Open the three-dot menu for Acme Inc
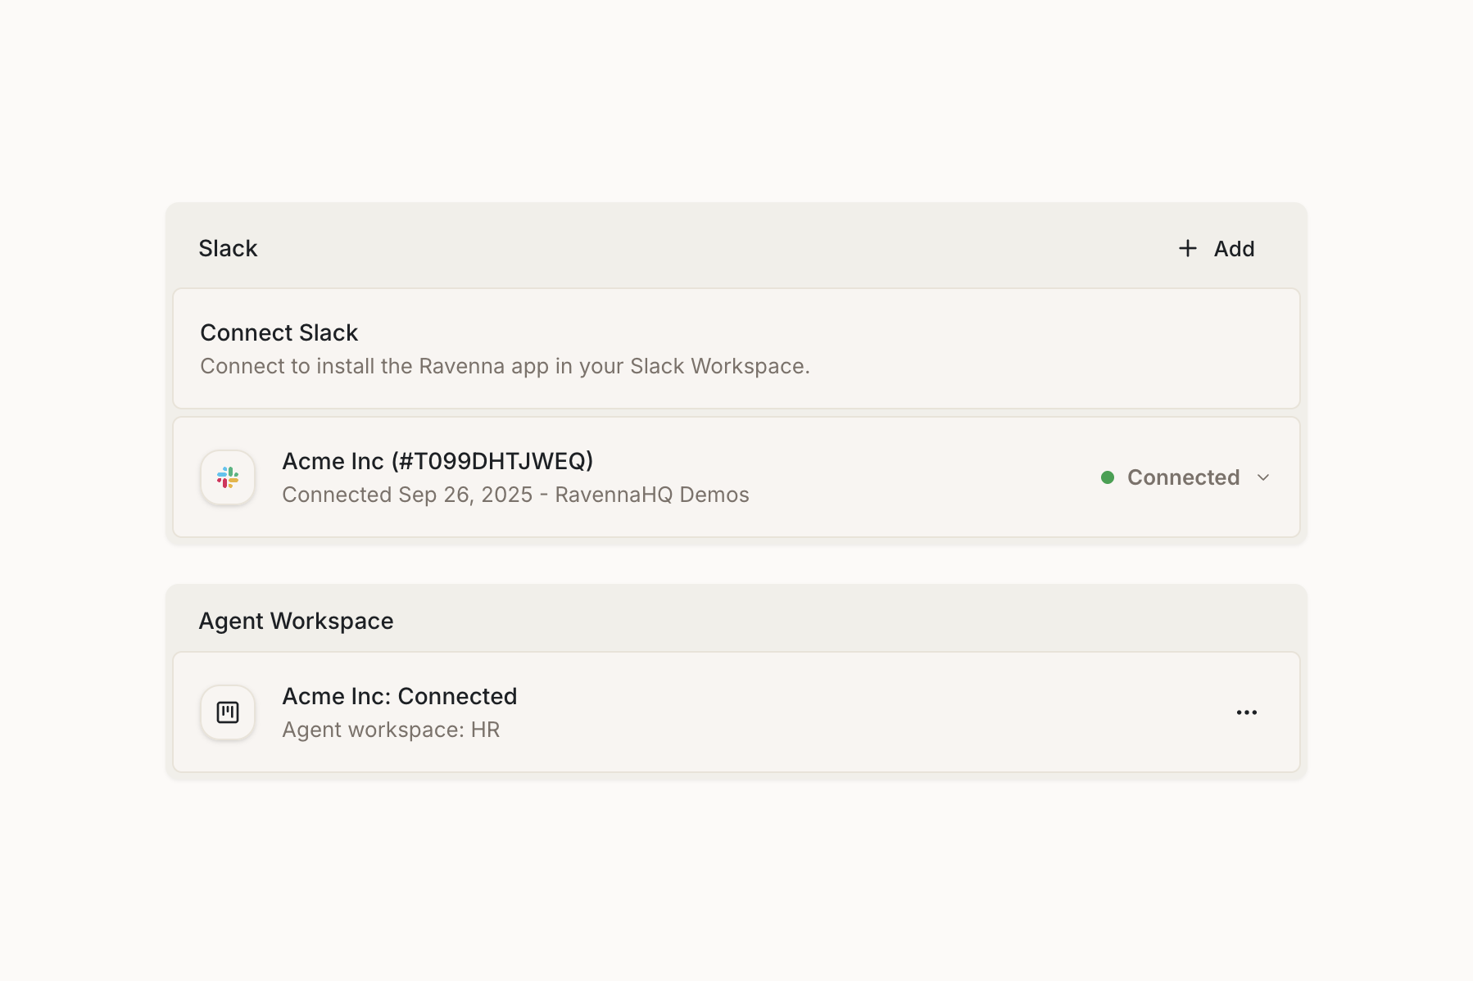 pos(1246,712)
